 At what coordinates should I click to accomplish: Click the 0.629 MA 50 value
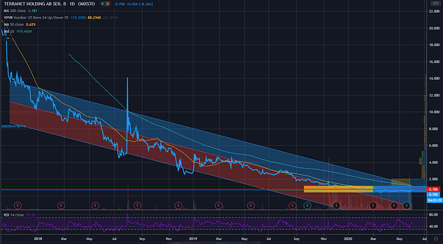point(31,24)
